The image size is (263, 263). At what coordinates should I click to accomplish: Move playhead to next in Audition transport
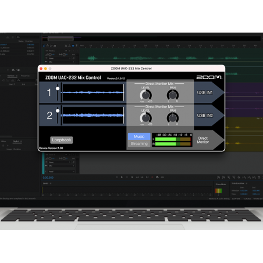coord(147,177)
